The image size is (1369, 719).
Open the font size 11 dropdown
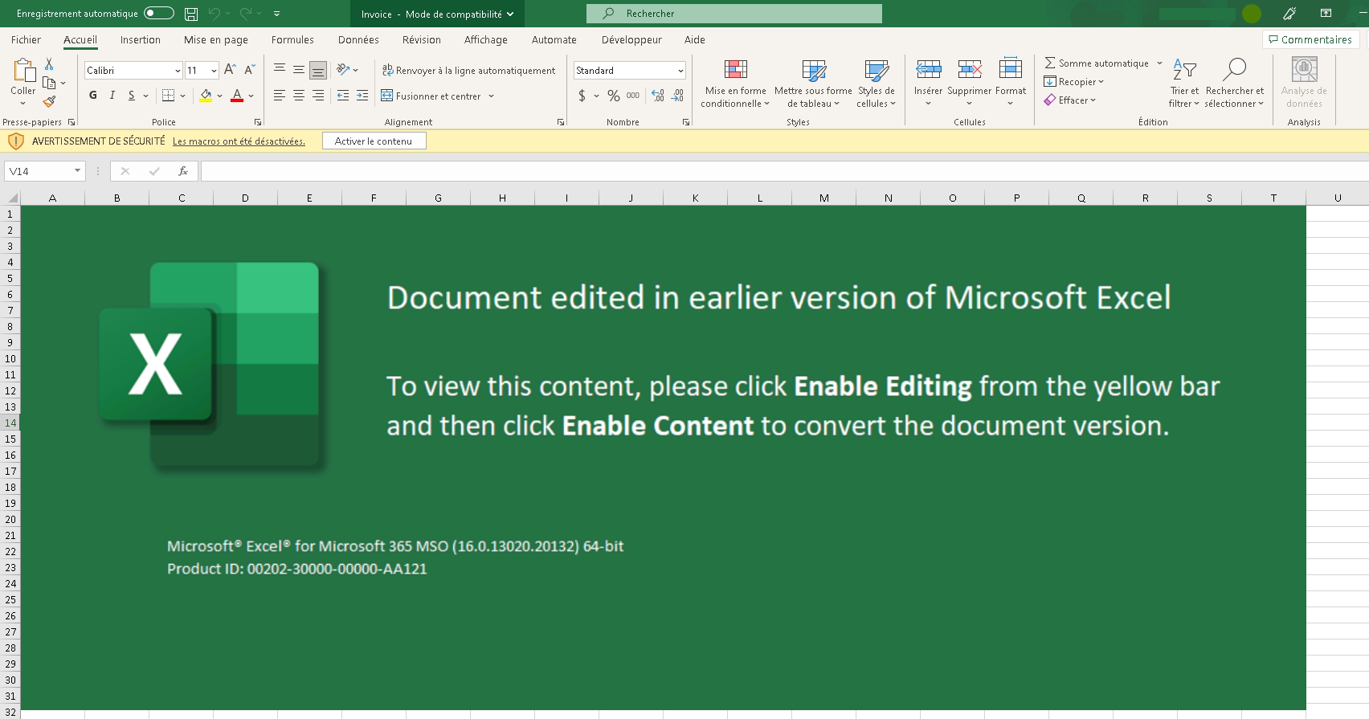pos(214,71)
